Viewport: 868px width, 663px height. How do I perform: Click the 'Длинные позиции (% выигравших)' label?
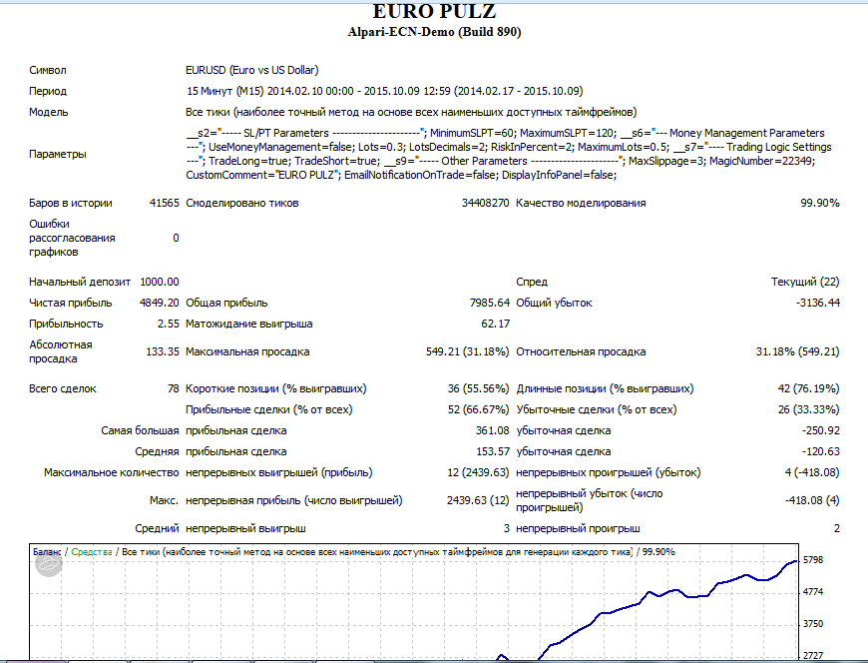point(605,388)
